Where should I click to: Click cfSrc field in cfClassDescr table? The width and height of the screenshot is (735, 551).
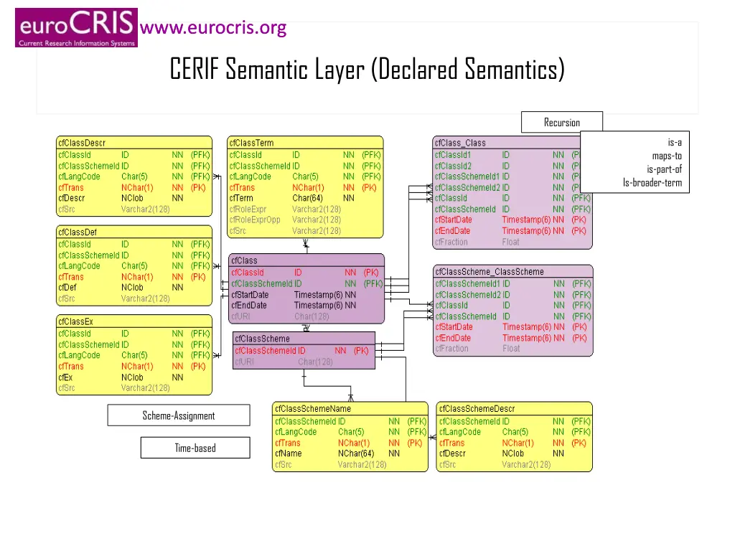pyautogui.click(x=134, y=209)
